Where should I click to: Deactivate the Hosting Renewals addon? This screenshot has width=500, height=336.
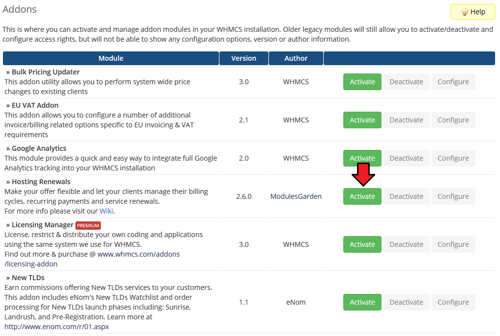406,197
